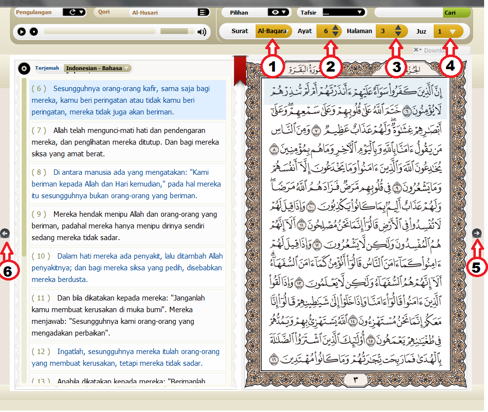Image resolution: width=488 pixels, height=412 pixels.
Task: Click the audio playback progress bar
Action: coord(100,31)
